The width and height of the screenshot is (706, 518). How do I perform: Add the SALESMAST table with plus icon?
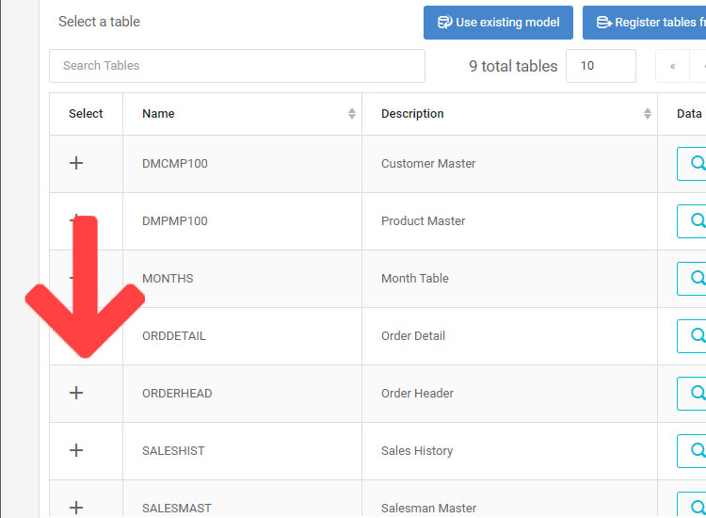click(76, 508)
